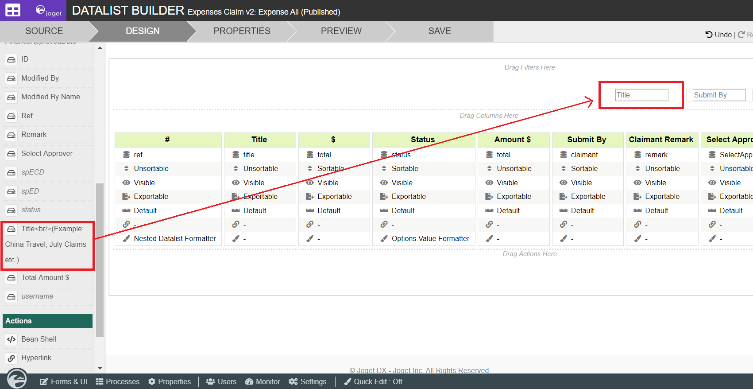Select the Amount $ column header
Image resolution: width=753 pixels, height=389 pixels.
[x=513, y=140]
